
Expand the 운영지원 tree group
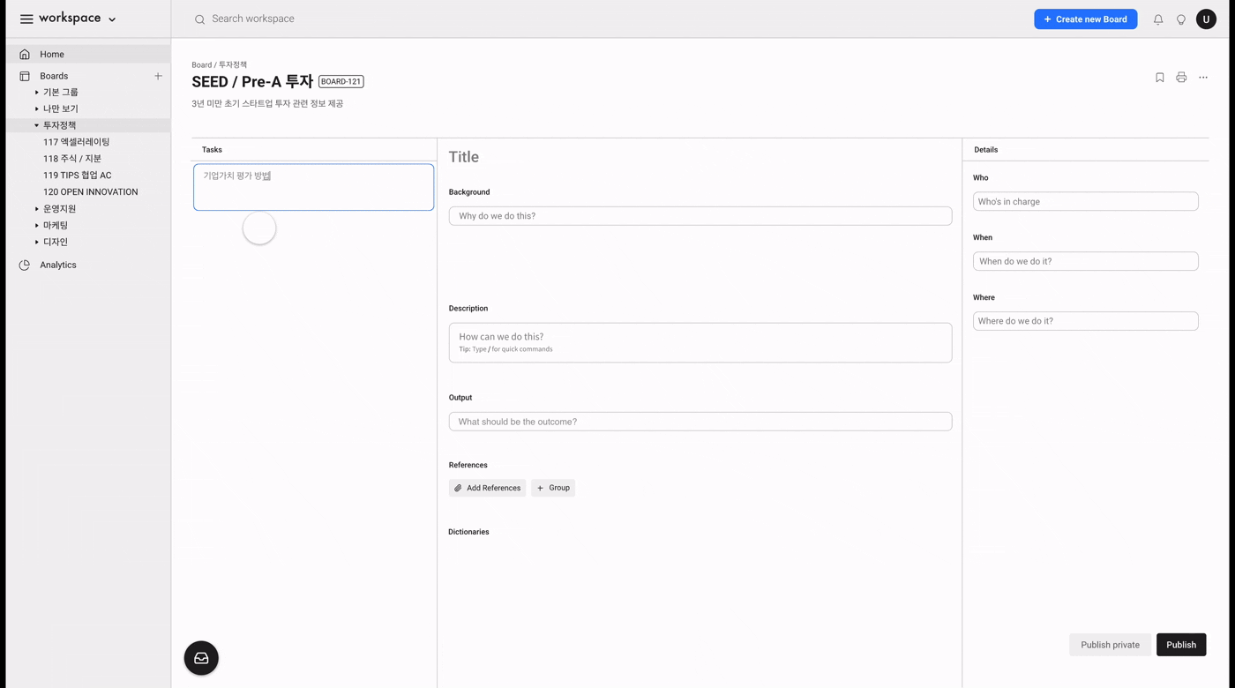click(x=36, y=209)
